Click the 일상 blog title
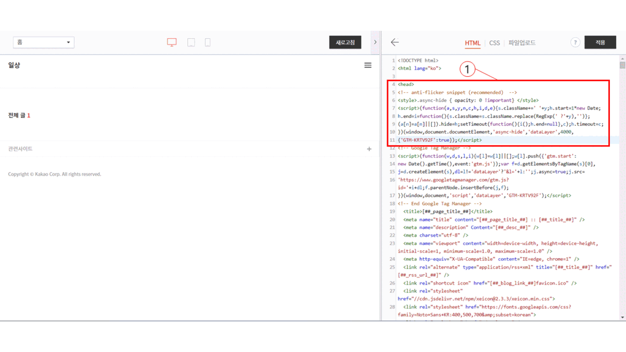The width and height of the screenshot is (626, 352). pyautogui.click(x=14, y=65)
